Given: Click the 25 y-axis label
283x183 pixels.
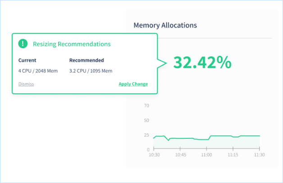Looking at the screenshot, I should coord(146,135).
